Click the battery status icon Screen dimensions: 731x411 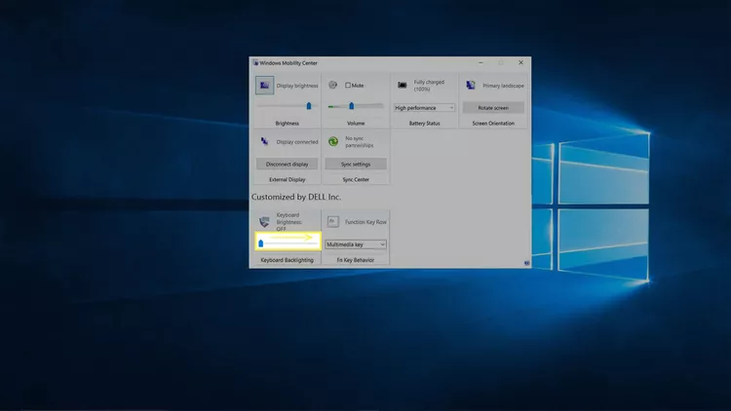402,85
